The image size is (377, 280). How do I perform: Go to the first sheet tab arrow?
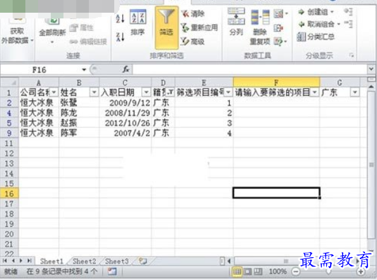coord(4,261)
